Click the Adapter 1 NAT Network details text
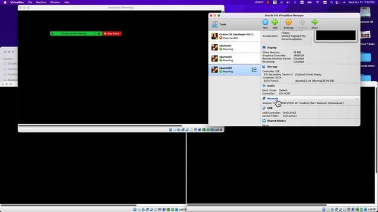 pos(303,103)
